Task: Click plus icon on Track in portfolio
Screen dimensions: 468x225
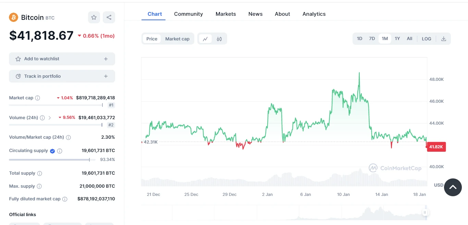Action: point(106,76)
